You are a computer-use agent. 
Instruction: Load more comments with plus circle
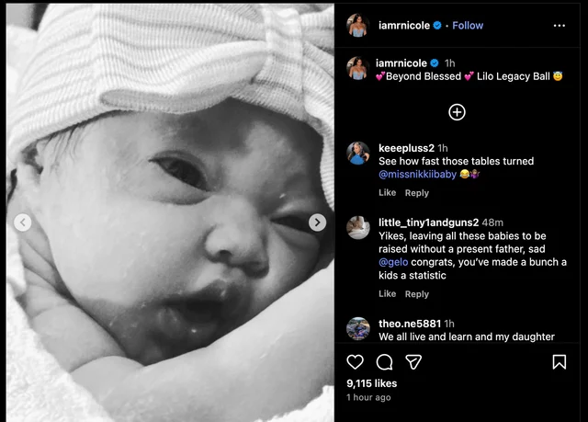pos(457,112)
